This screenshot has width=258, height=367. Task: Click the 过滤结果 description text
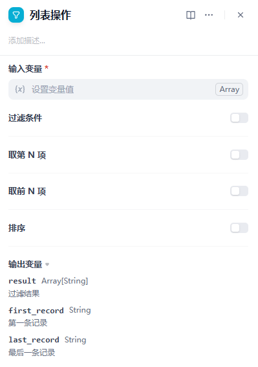tap(24, 293)
